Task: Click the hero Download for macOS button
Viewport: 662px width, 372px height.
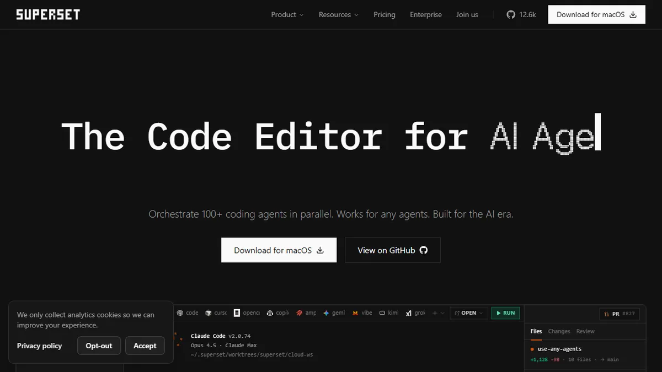Action: tap(279, 250)
